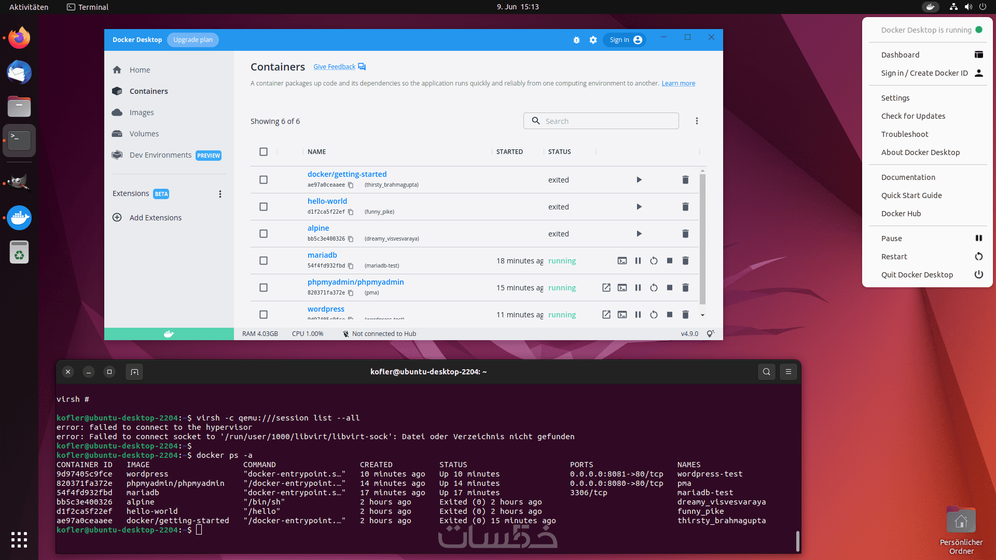Image resolution: width=996 pixels, height=560 pixels.
Task: Open wordpress in browser icon
Action: click(606, 315)
